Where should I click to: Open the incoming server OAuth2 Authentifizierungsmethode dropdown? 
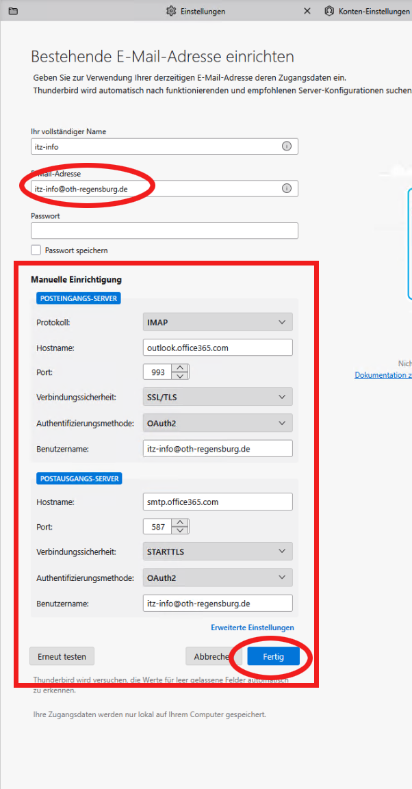pyautogui.click(x=218, y=424)
